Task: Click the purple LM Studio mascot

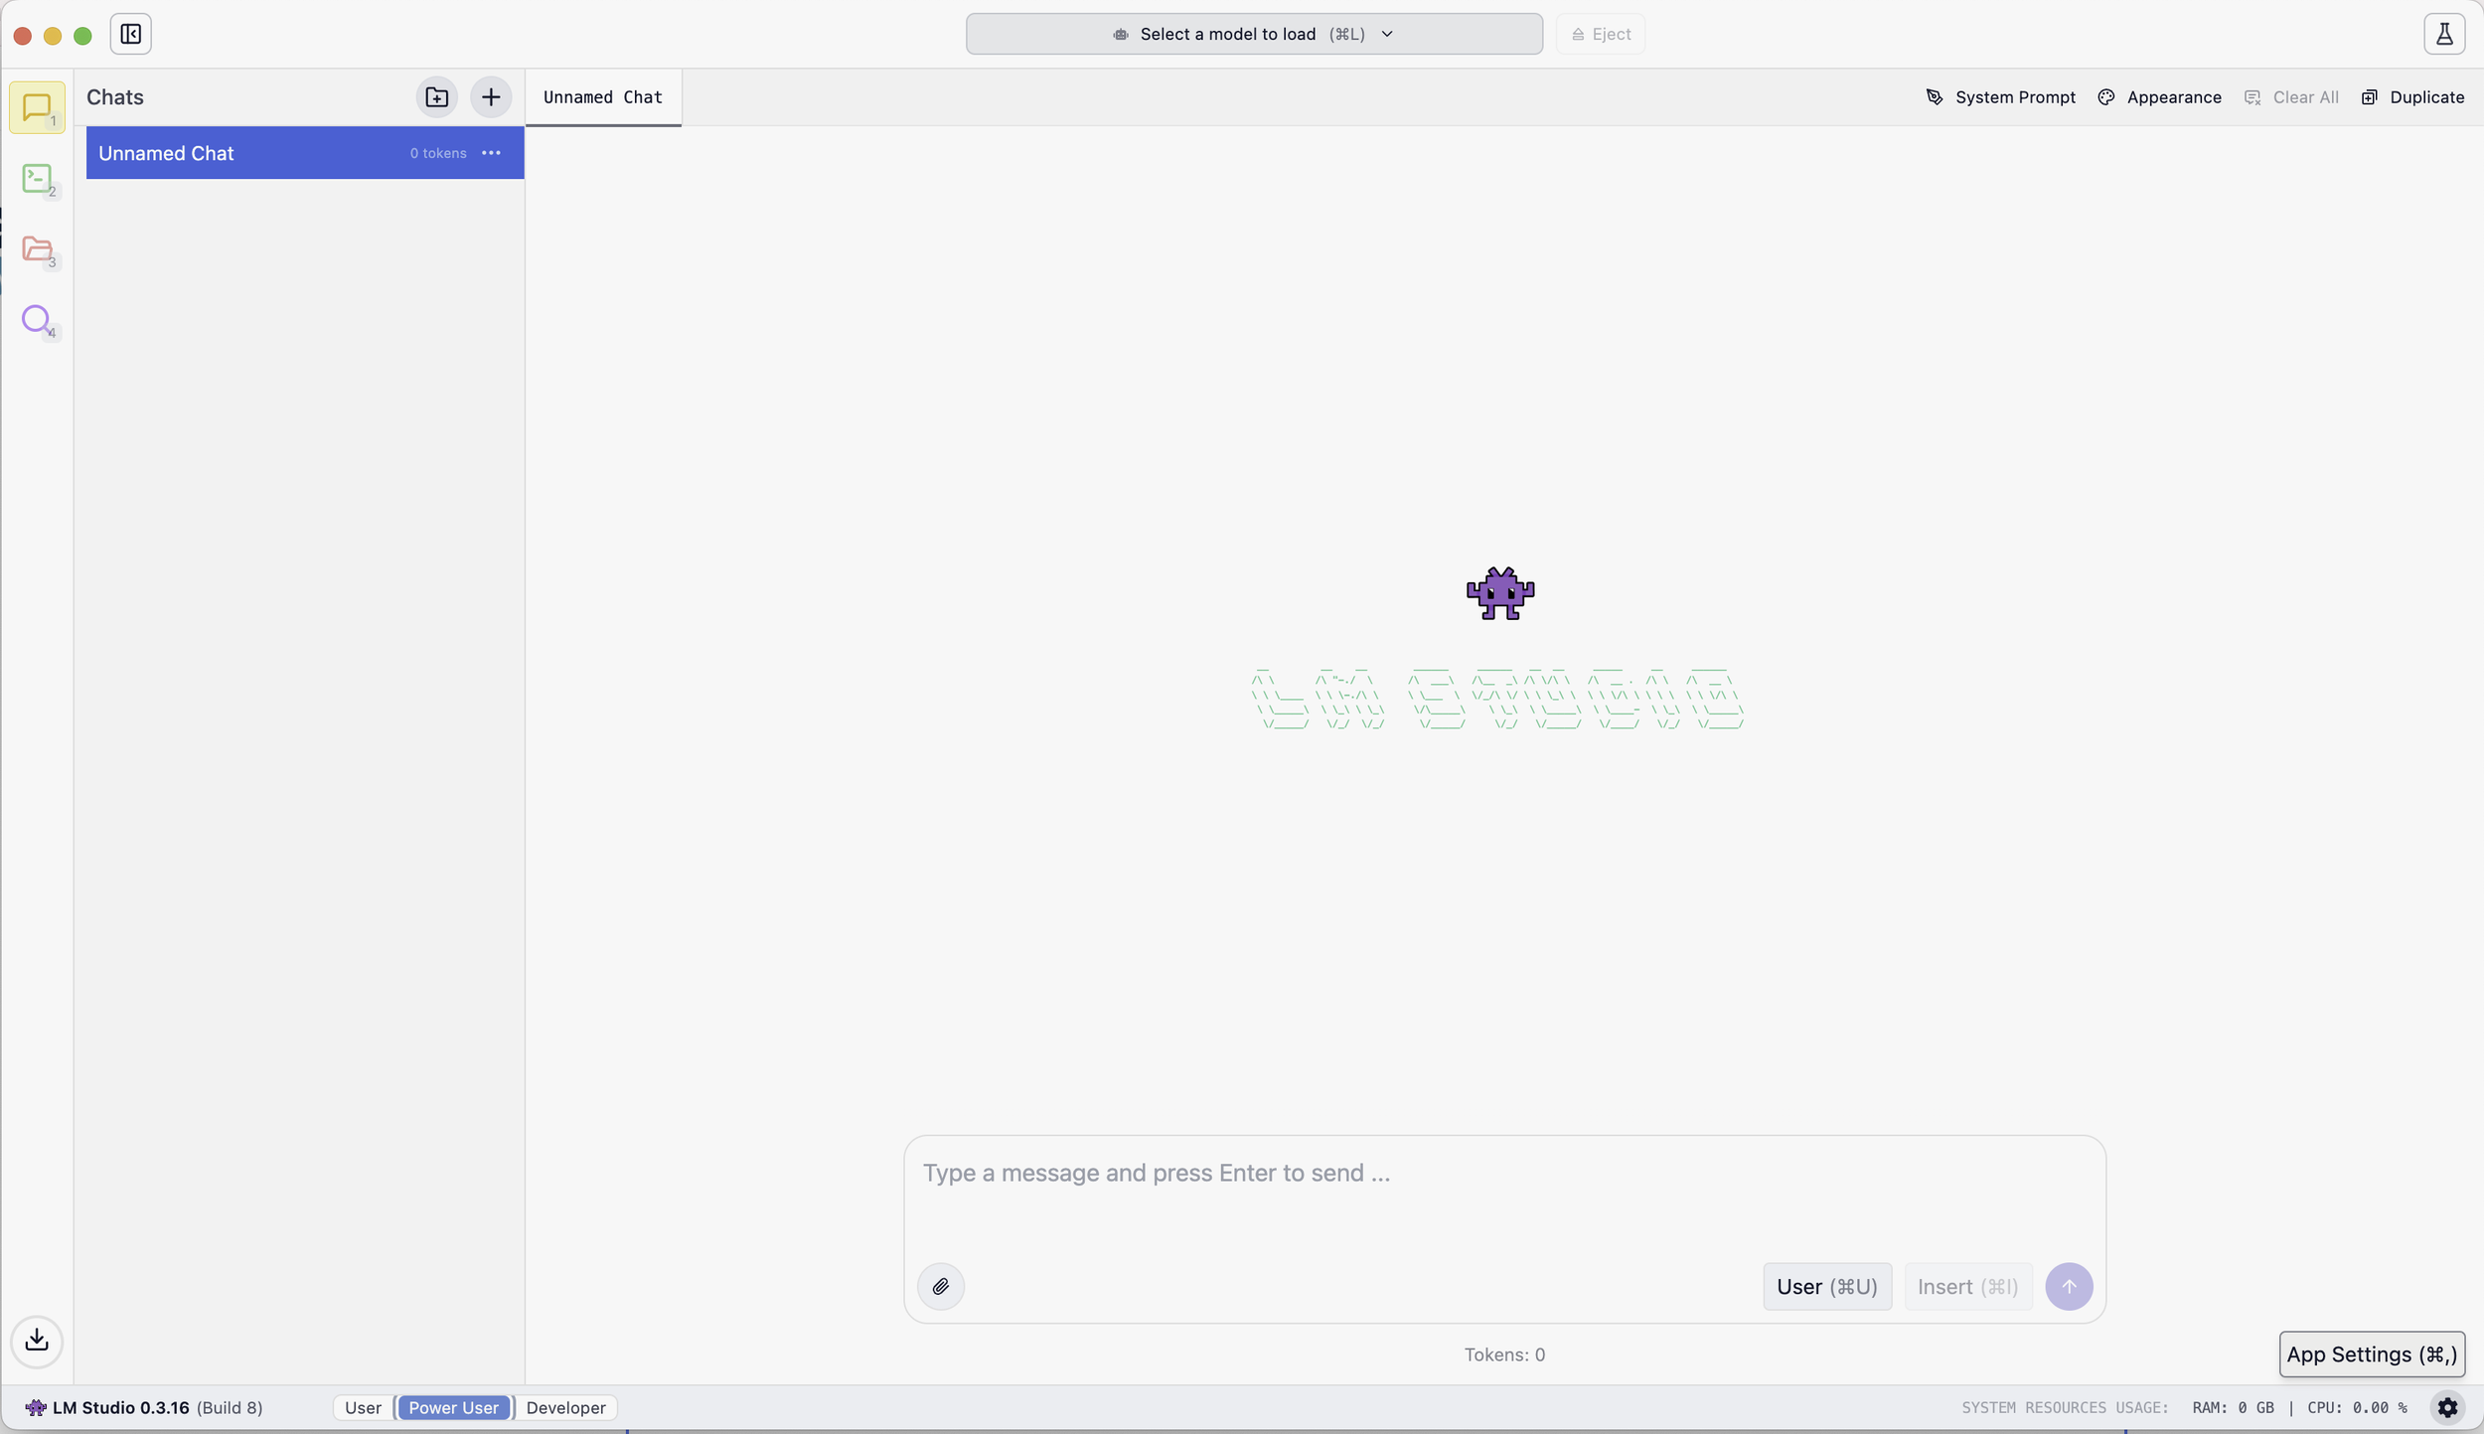Action: point(1500,593)
